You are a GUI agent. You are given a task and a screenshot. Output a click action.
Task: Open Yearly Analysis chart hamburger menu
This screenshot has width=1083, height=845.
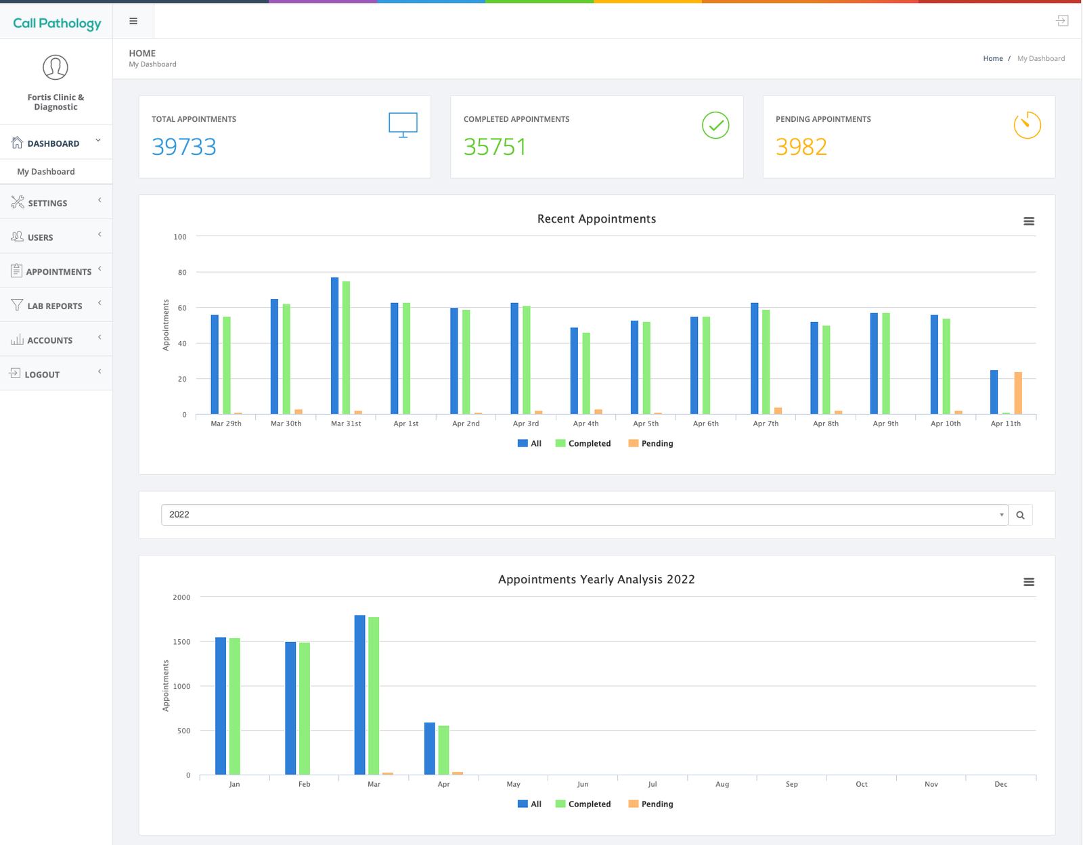click(x=1028, y=582)
